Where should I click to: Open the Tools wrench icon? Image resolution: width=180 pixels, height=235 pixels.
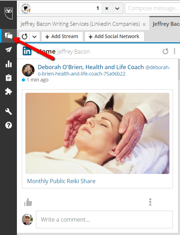8,112
